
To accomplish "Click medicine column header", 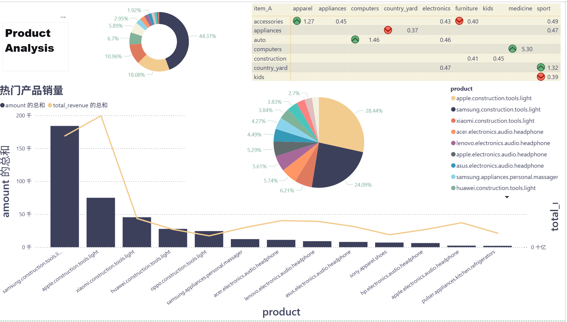I will click(x=520, y=9).
